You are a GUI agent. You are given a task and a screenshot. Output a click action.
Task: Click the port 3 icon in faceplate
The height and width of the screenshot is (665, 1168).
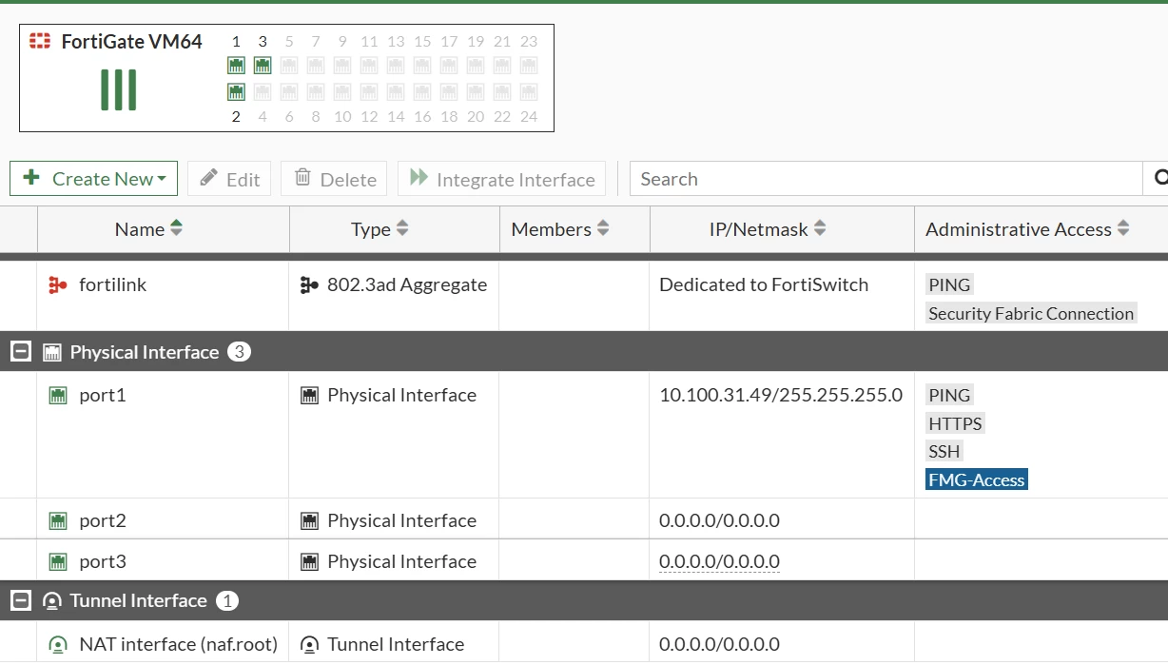[263, 66]
